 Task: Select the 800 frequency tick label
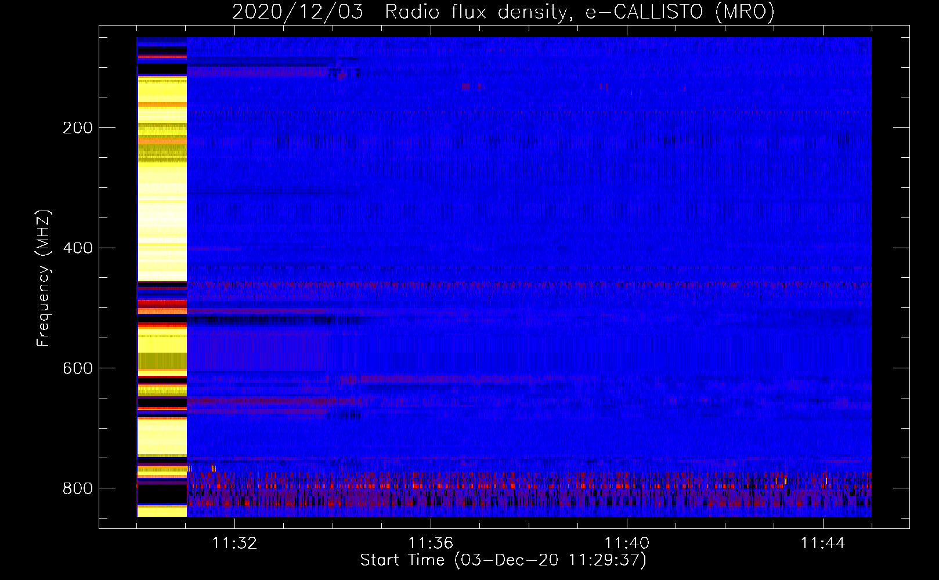77,488
